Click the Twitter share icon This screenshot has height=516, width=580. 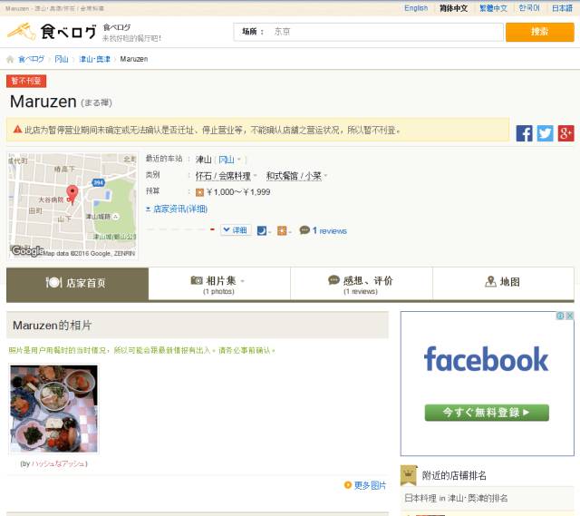pyautogui.click(x=545, y=133)
